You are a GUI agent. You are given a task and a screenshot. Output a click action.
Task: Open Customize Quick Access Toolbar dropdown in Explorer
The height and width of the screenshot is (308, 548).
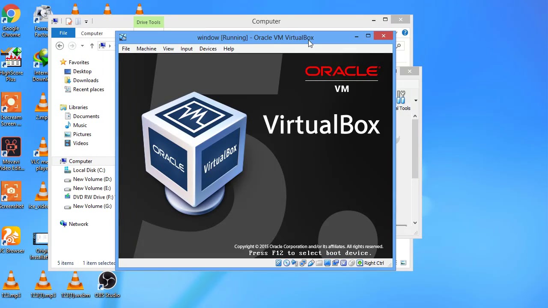point(86,21)
